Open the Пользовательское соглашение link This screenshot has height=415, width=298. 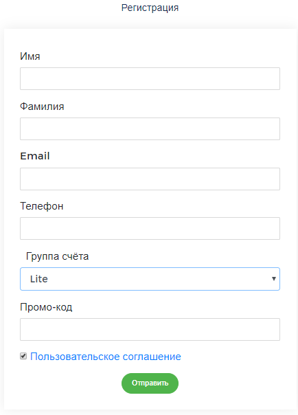[106, 357]
